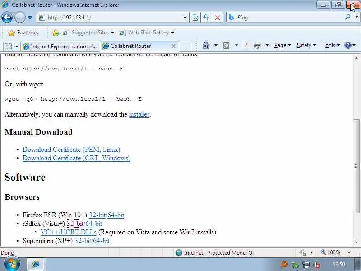
Task: Open the Home button dropdown arrow
Action: (x=216, y=45)
